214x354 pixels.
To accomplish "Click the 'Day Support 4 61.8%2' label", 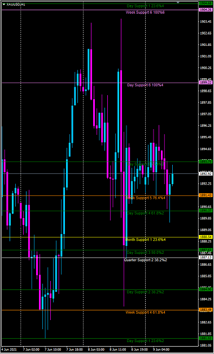I will tap(145, 213).
